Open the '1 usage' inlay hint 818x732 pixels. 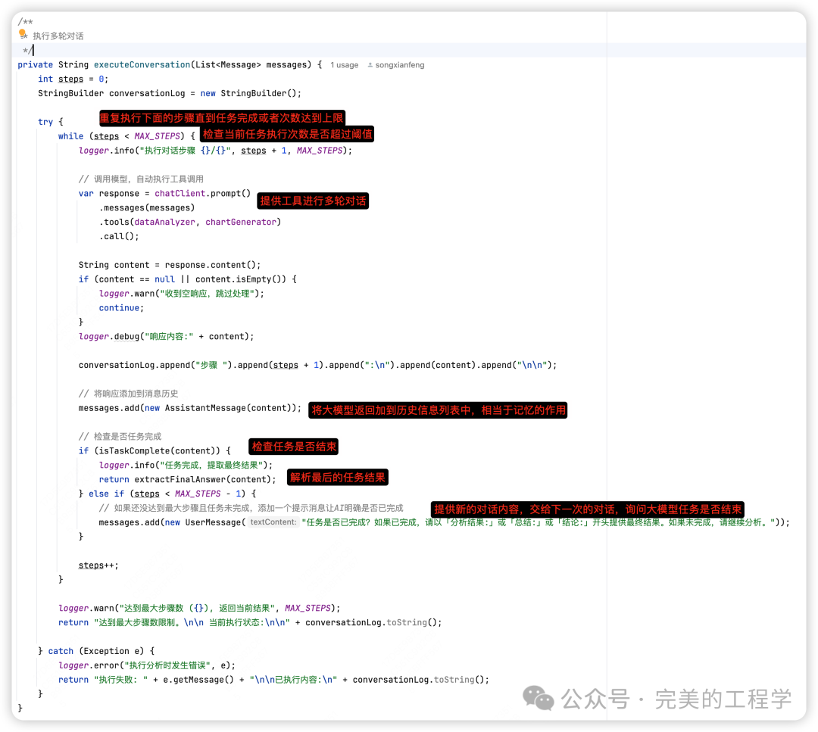tap(344, 65)
